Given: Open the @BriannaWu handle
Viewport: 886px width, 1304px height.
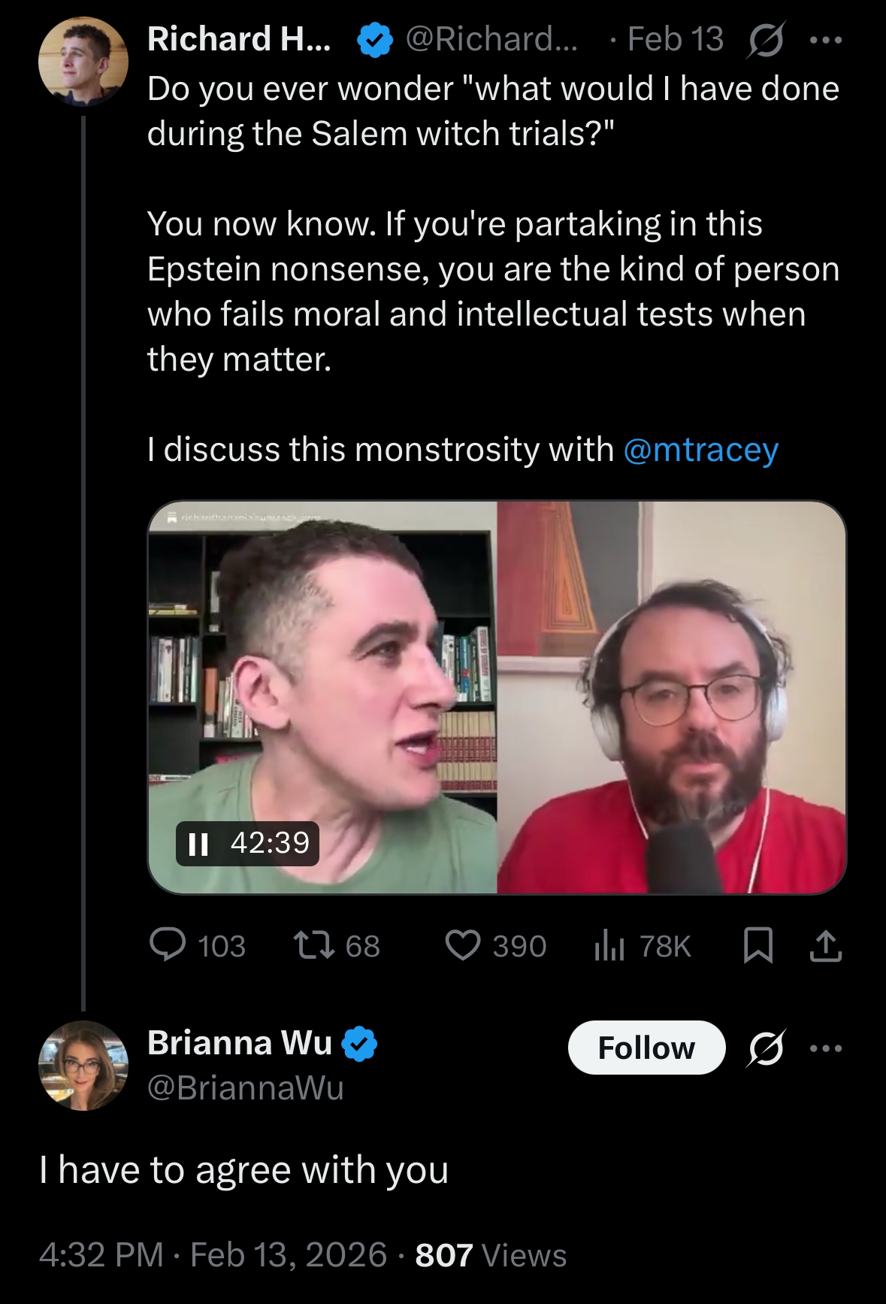Looking at the screenshot, I should (245, 1087).
